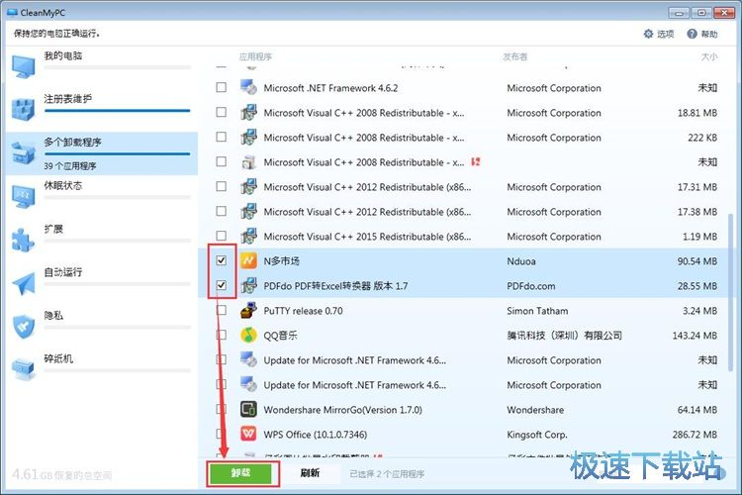Screen dimensions: 742x495
Task: Open the 休眠状态 monitor icon
Action: pyautogui.click(x=23, y=196)
